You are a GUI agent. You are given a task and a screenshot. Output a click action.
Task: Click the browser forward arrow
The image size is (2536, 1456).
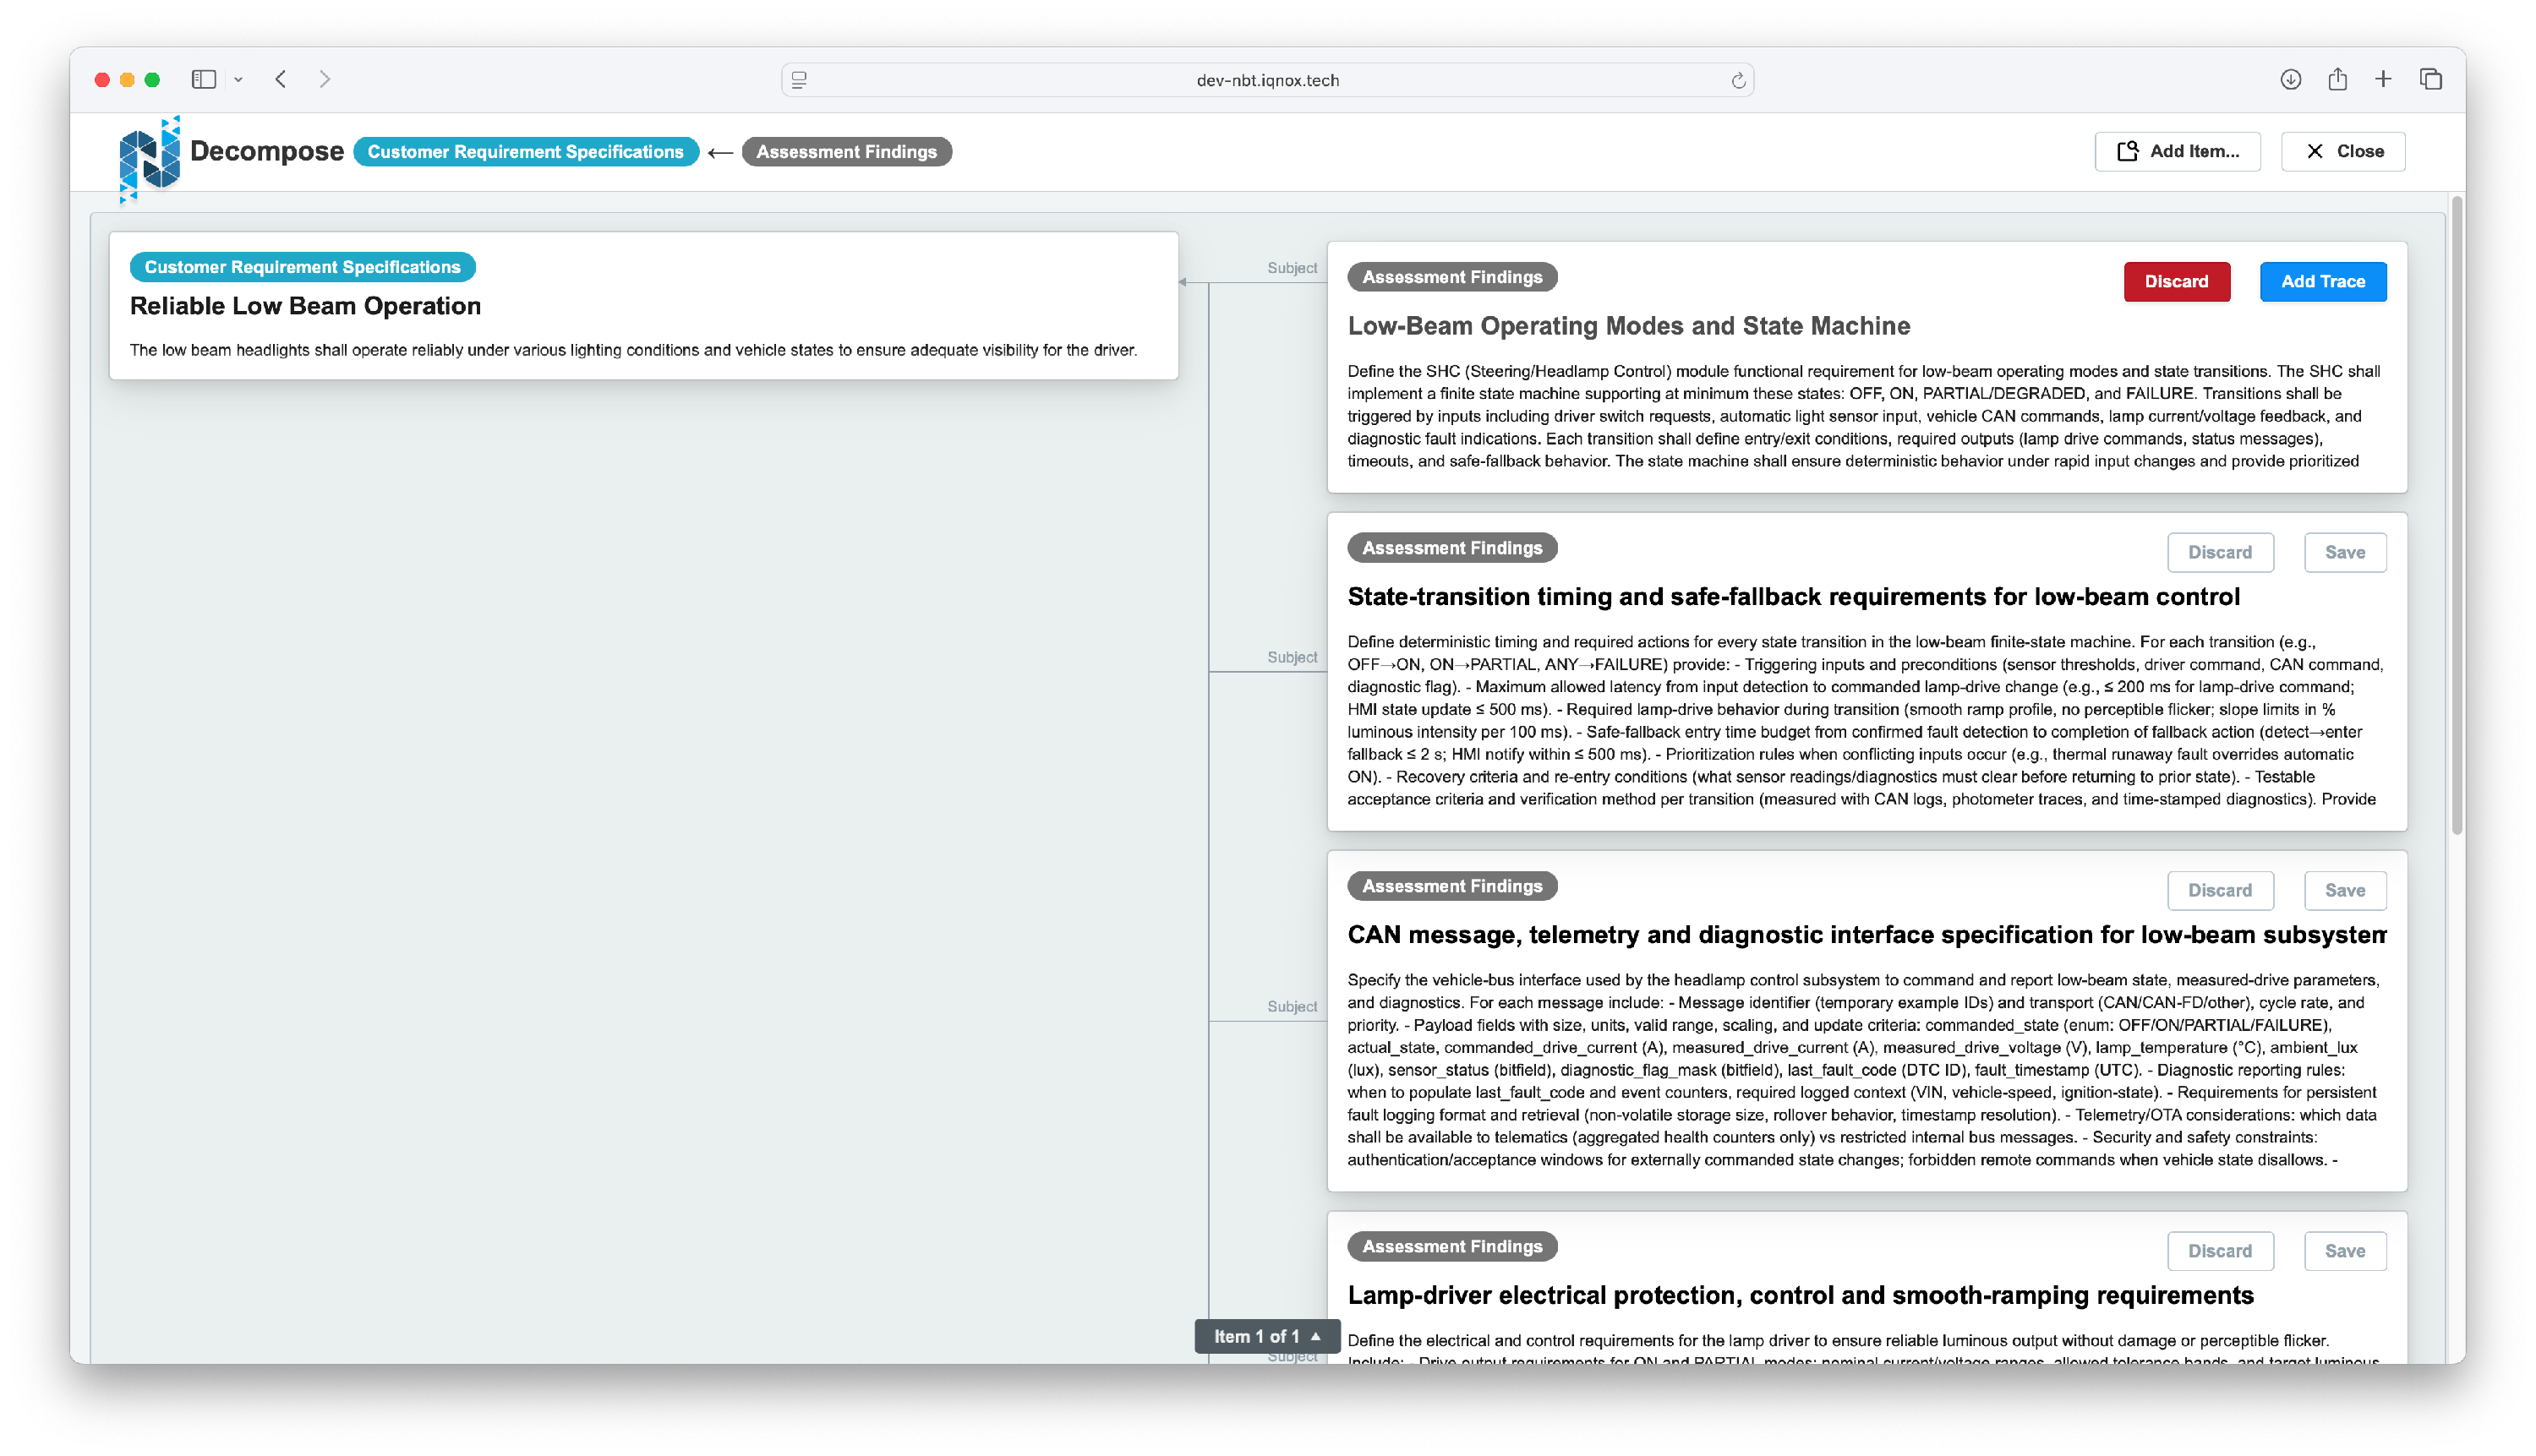pos(324,79)
